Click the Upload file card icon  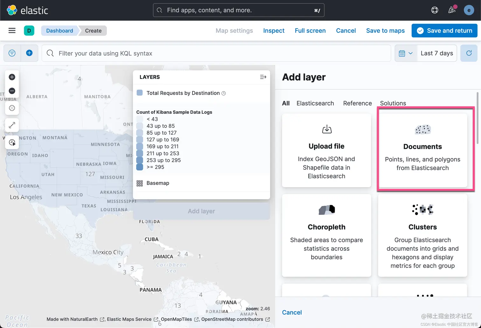[327, 129]
